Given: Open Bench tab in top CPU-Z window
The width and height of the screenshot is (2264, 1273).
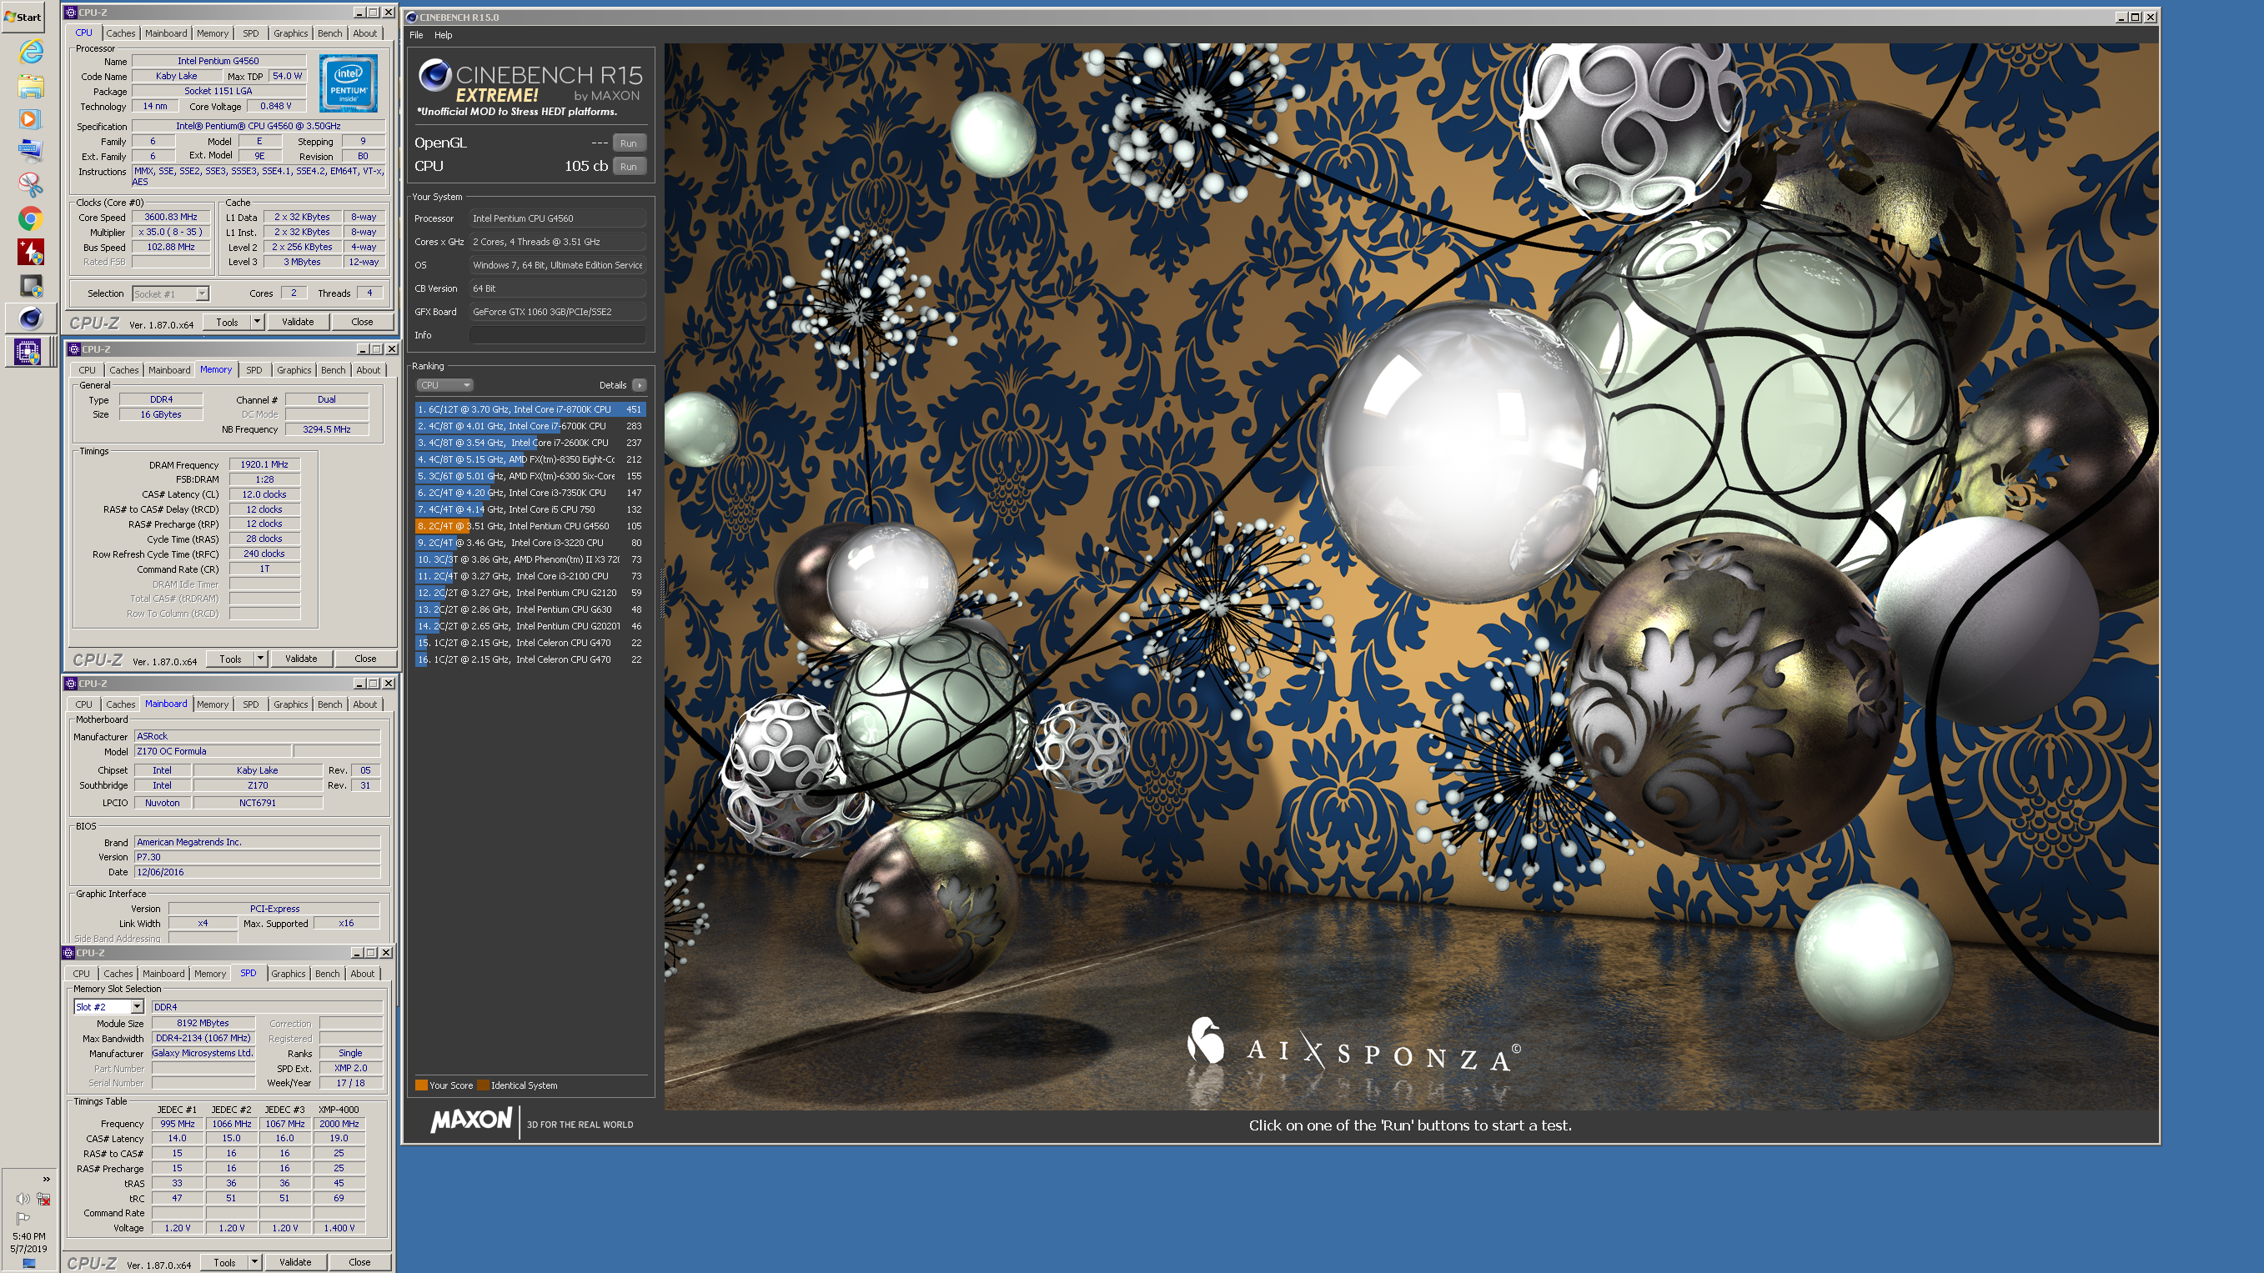Looking at the screenshot, I should pyautogui.click(x=330, y=33).
